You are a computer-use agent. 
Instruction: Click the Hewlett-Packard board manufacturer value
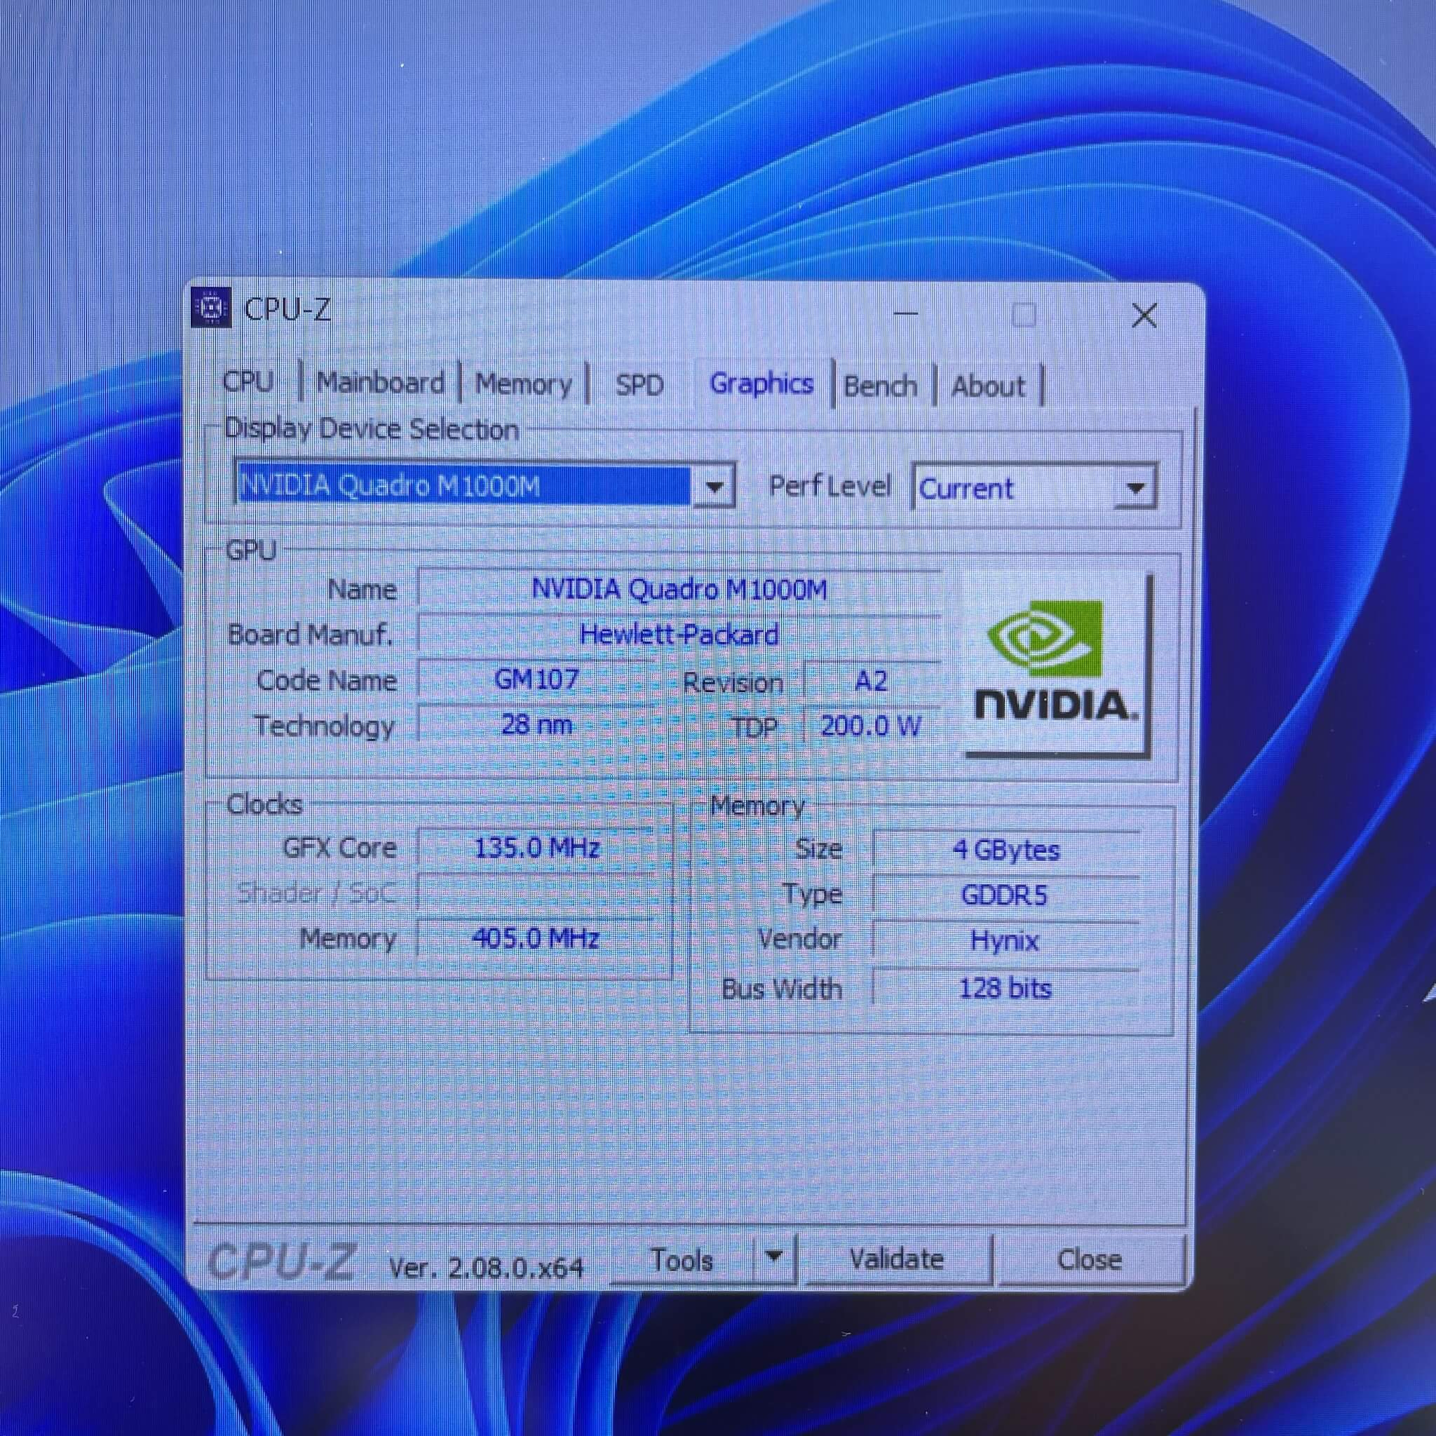pos(679,635)
